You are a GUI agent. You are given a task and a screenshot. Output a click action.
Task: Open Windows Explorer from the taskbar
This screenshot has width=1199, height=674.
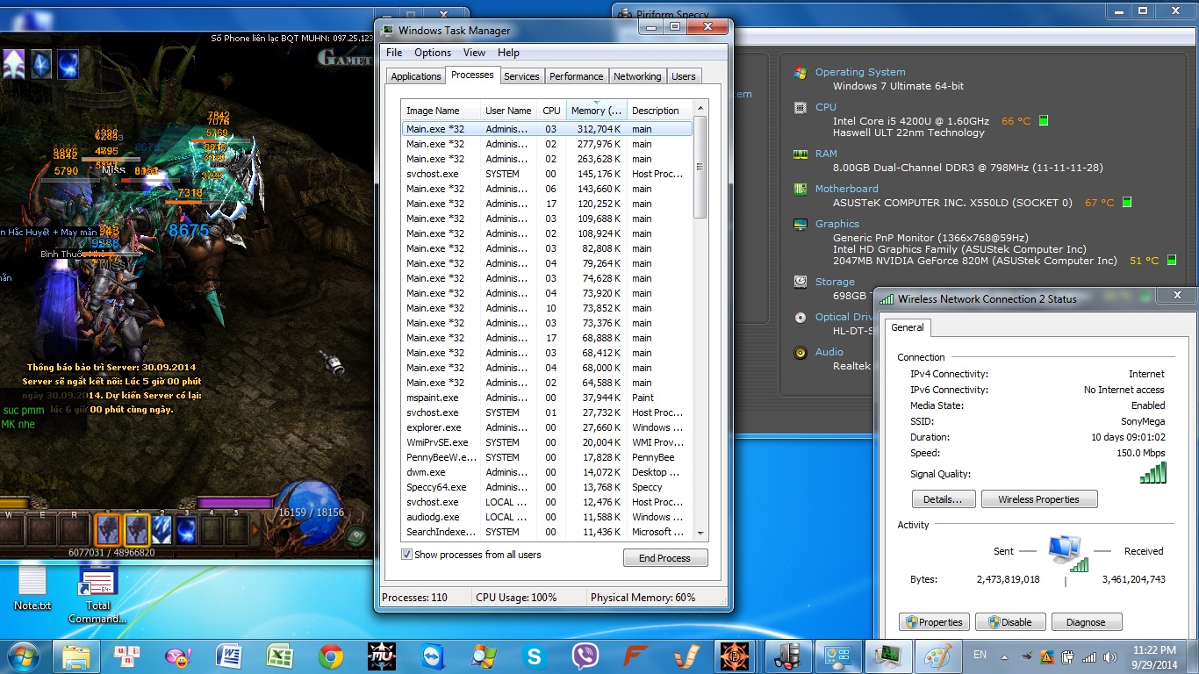(x=76, y=656)
